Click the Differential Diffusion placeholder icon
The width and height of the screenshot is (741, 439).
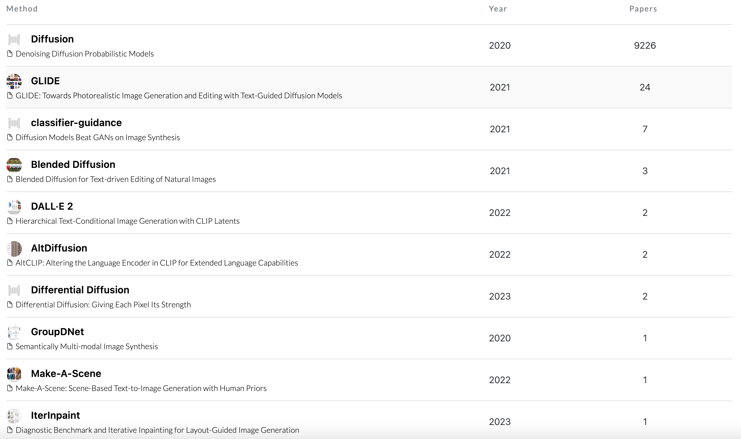(x=14, y=290)
